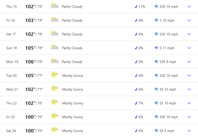Click Partly Cloudy text for Fri 16
This screenshot has height=137, width=198.
click(72, 20)
